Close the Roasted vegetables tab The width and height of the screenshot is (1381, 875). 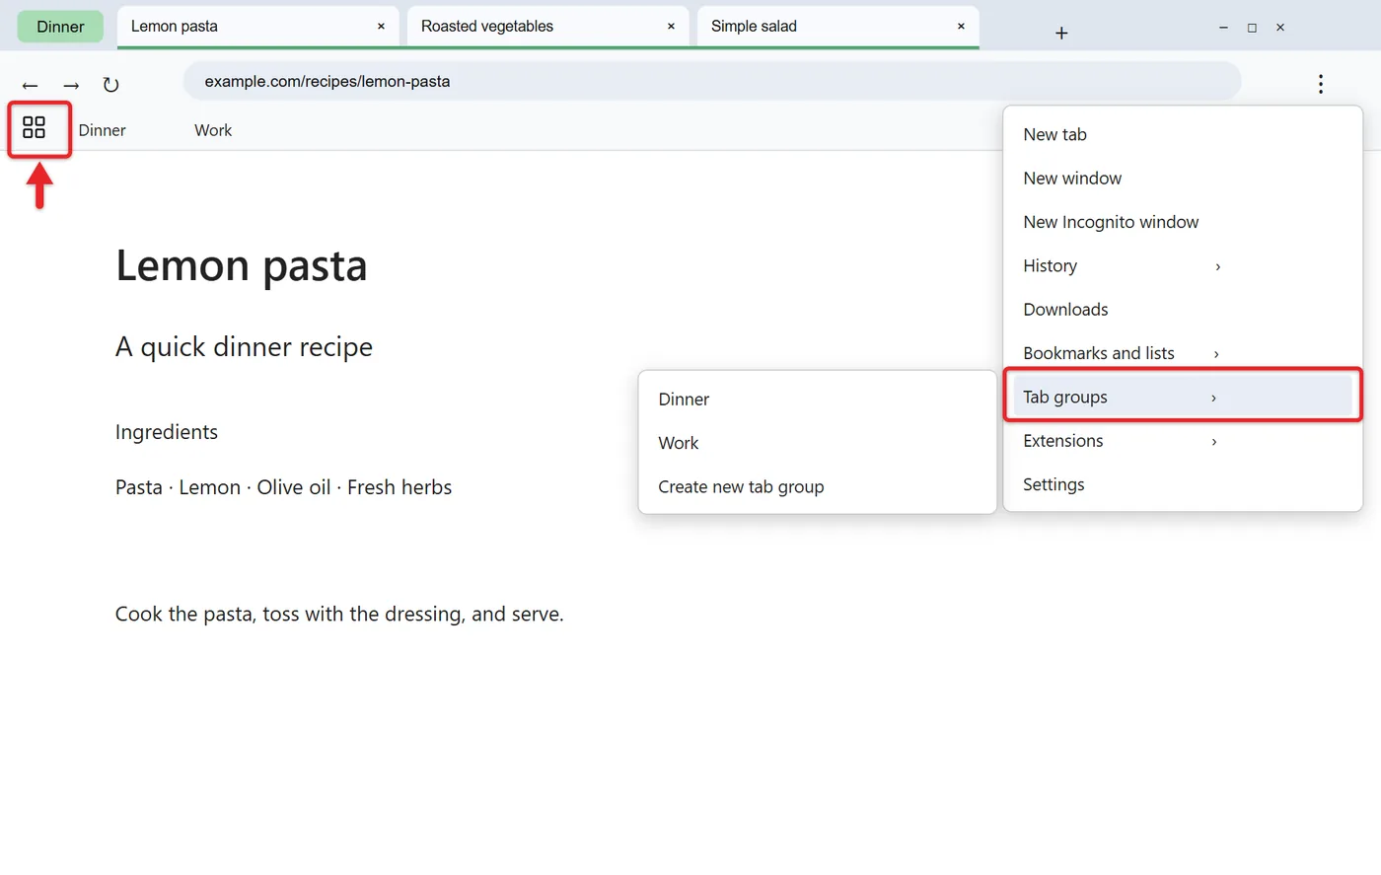(671, 27)
